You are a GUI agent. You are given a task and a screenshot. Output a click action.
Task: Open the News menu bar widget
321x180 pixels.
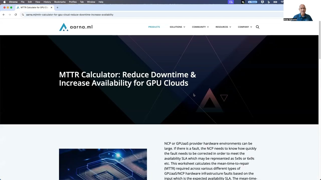click(253, 2)
